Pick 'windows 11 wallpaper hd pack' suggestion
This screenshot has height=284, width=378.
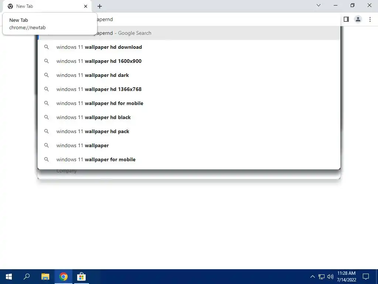coord(189,131)
